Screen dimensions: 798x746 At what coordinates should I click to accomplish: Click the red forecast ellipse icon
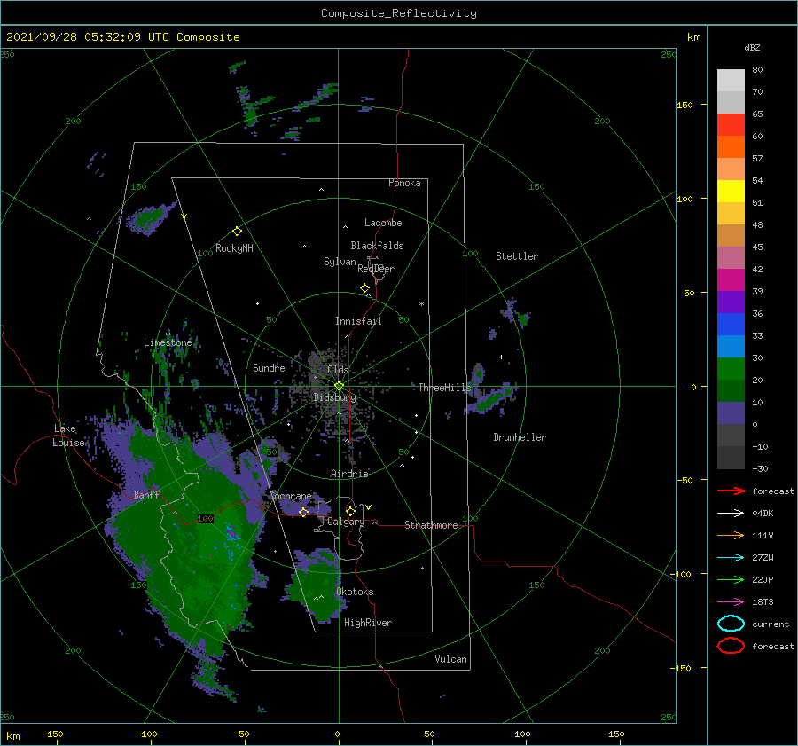[x=731, y=646]
